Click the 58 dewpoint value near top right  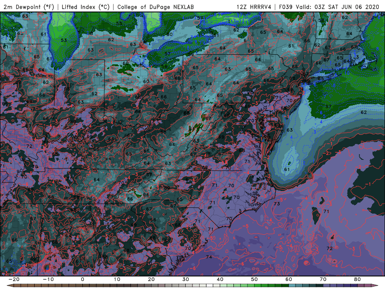[321, 21]
